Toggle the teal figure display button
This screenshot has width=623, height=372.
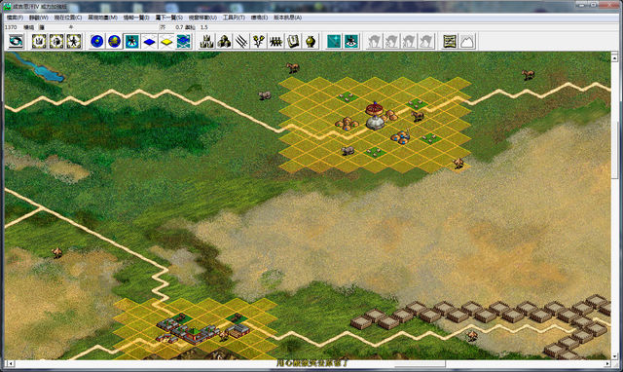[x=131, y=41]
